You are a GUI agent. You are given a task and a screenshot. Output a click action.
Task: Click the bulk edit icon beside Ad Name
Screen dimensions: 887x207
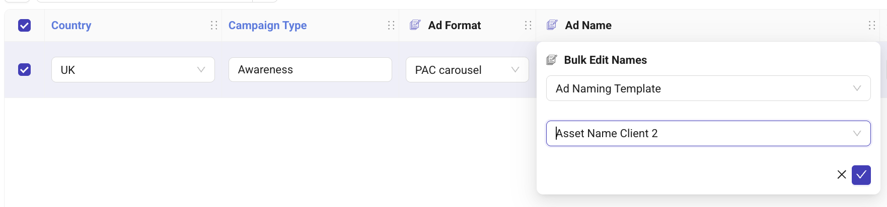coord(552,25)
